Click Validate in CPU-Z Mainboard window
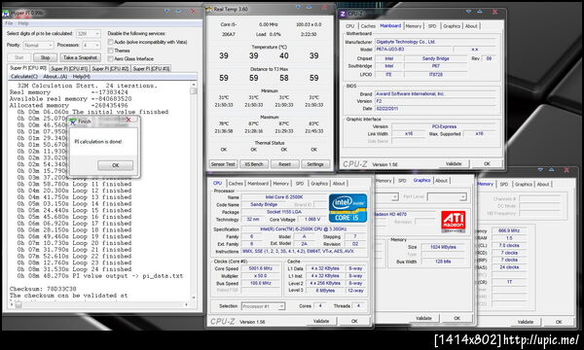This screenshot has height=350, width=584. (454, 163)
